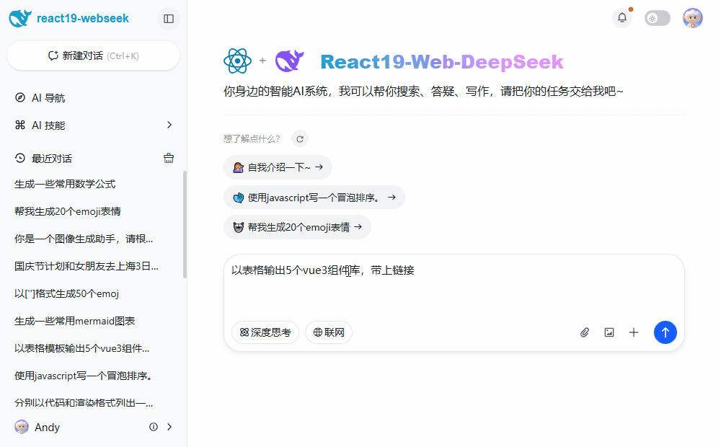The image size is (721, 447).
Task: Open chat 生成一些常用mermaid图表
Action: 74,321
